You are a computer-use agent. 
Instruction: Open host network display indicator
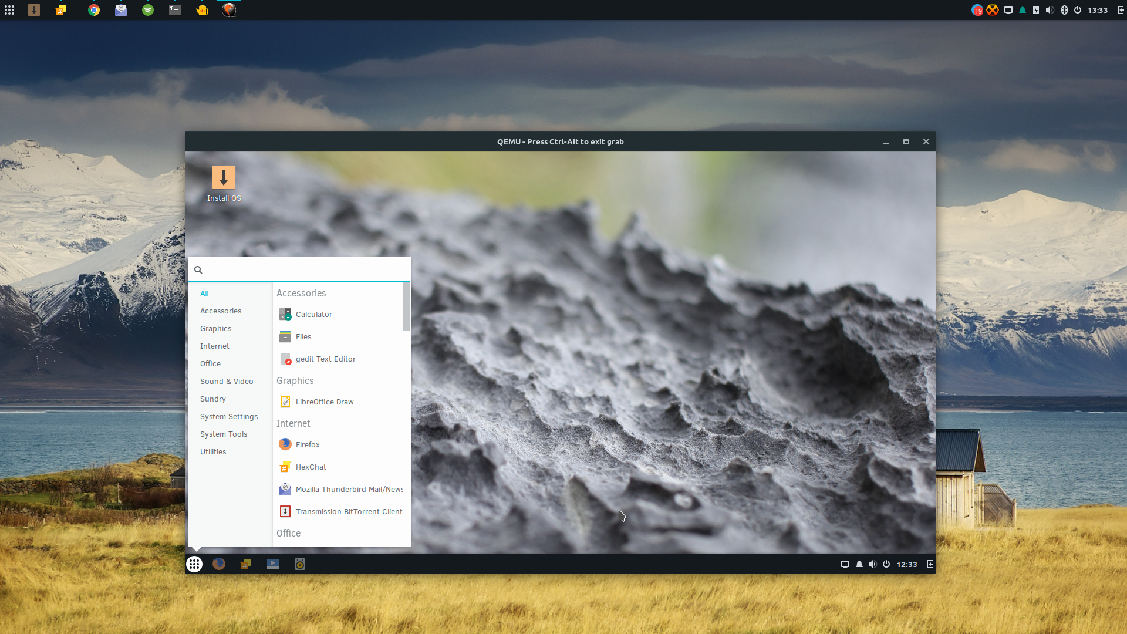[x=1008, y=10]
